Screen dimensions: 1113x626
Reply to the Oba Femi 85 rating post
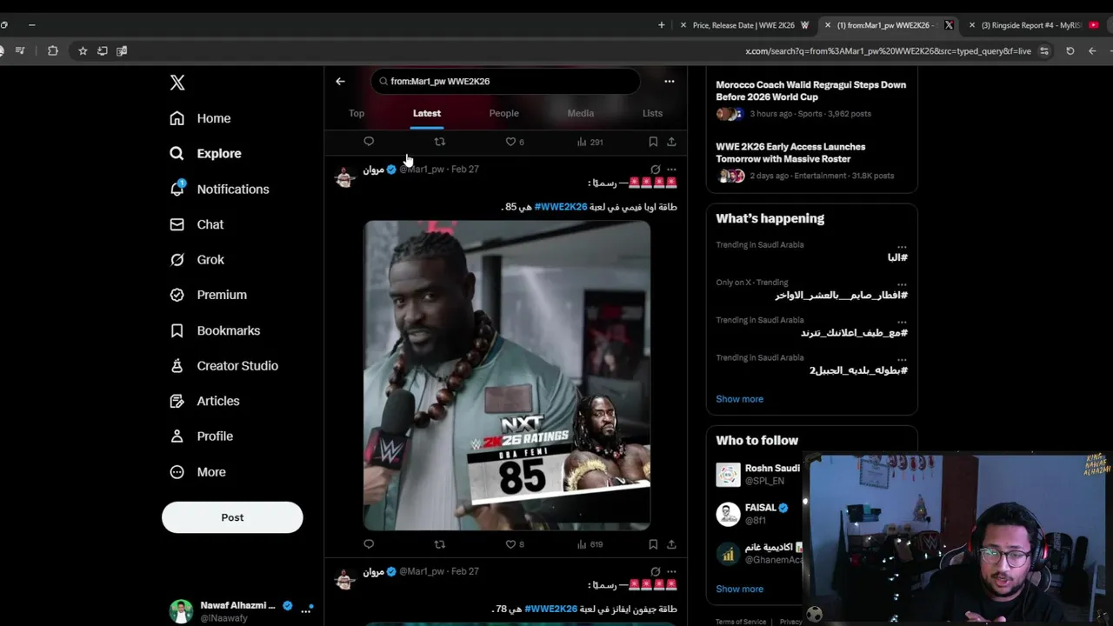tap(369, 544)
